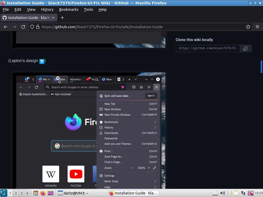Bookmark this page with the star
This screenshot has width=263, height=197.
[x=248, y=27]
